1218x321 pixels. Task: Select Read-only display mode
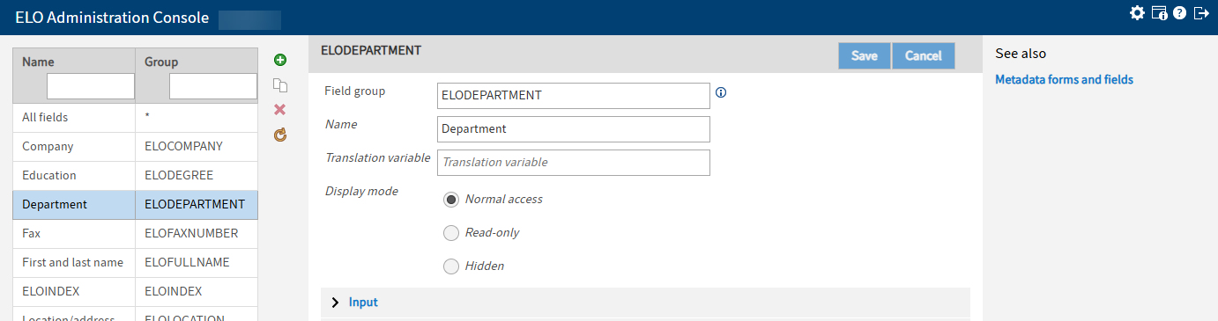[451, 233]
